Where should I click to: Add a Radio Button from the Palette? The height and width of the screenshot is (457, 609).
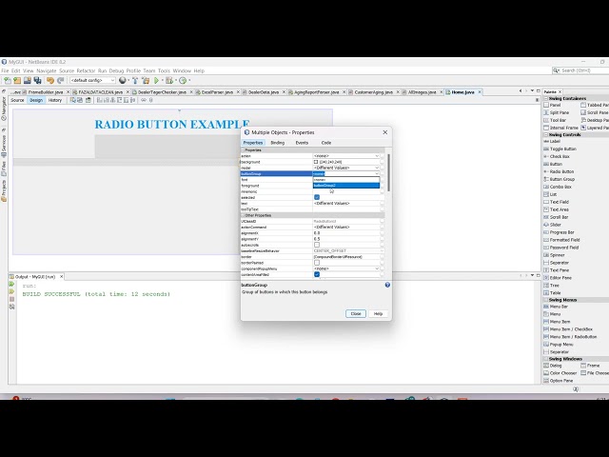click(561, 171)
